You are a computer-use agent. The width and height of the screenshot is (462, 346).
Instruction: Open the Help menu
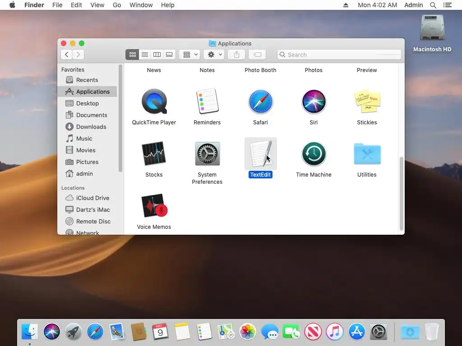point(168,5)
